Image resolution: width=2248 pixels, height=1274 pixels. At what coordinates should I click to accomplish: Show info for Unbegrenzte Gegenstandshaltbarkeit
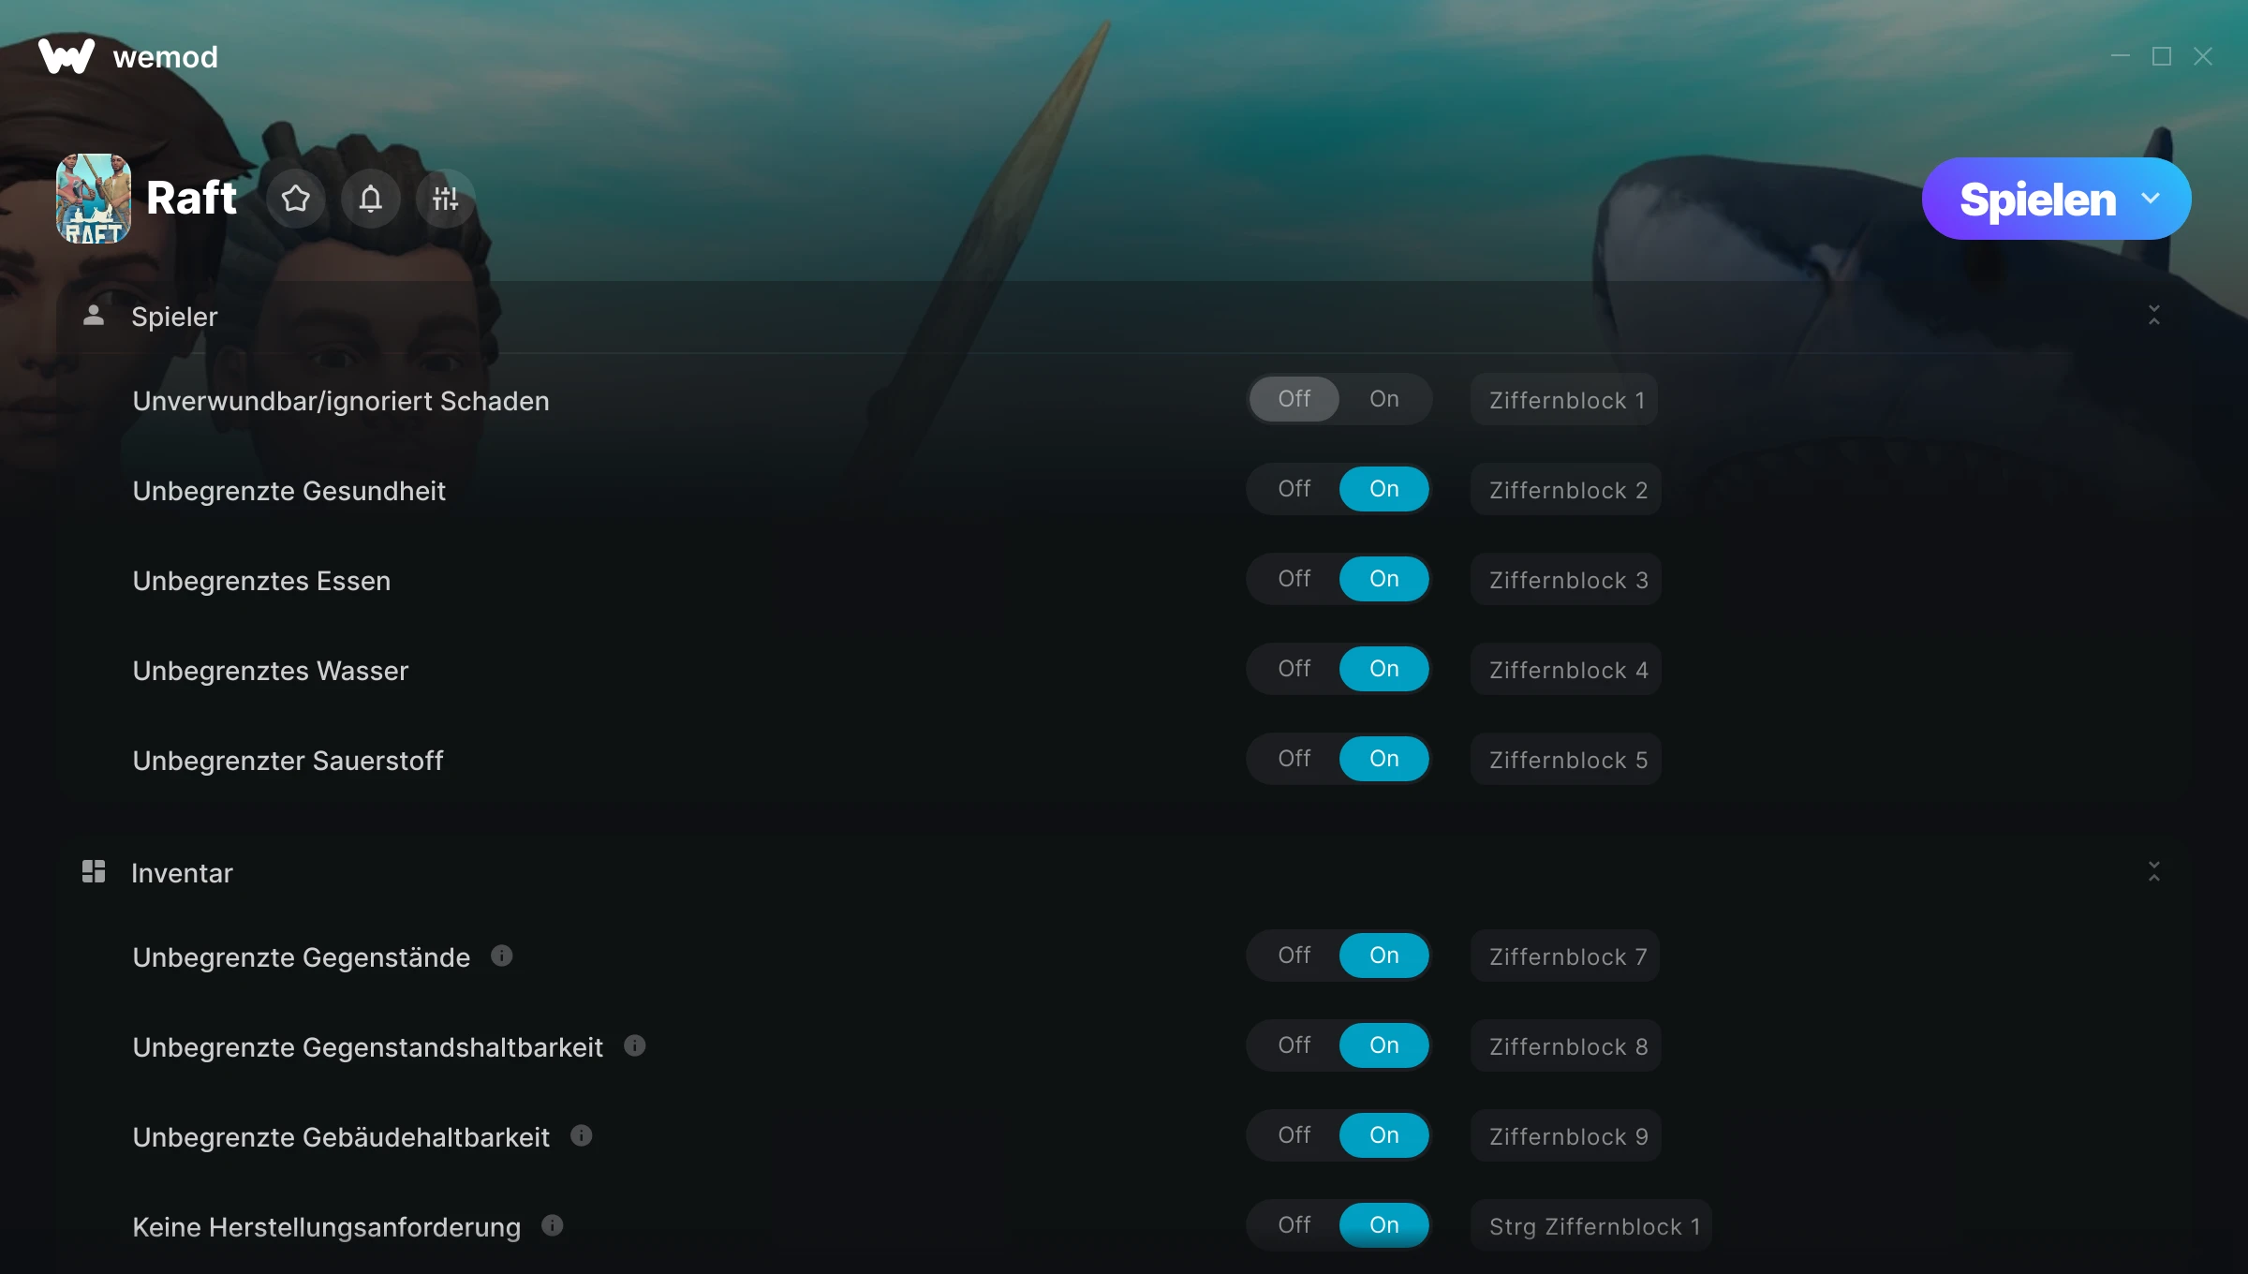[635, 1045]
